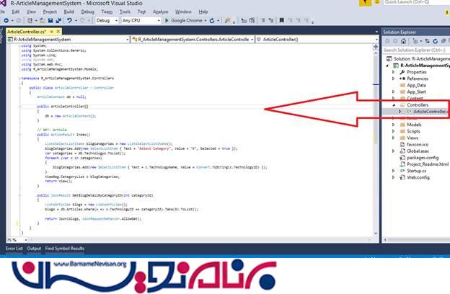Expand the App_Start folder in Solution Explorer
The height and width of the screenshot is (294, 450).
pyautogui.click(x=394, y=92)
